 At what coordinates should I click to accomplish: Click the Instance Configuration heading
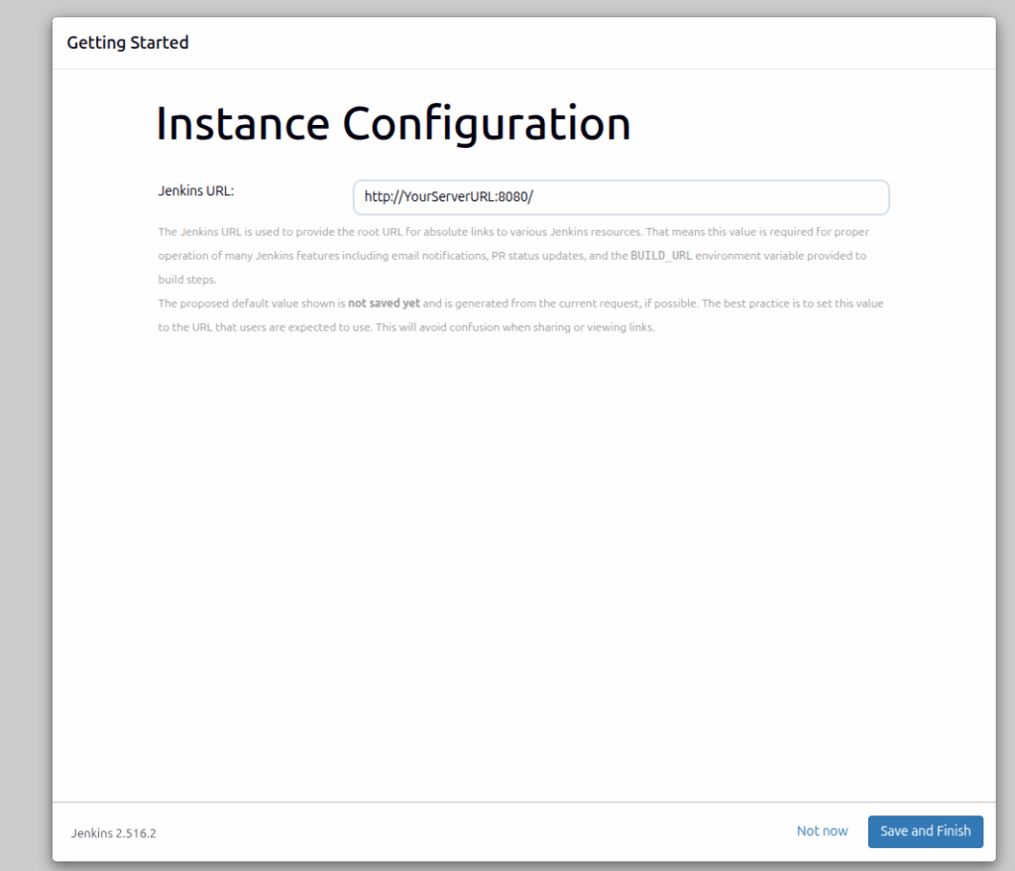pos(393,123)
